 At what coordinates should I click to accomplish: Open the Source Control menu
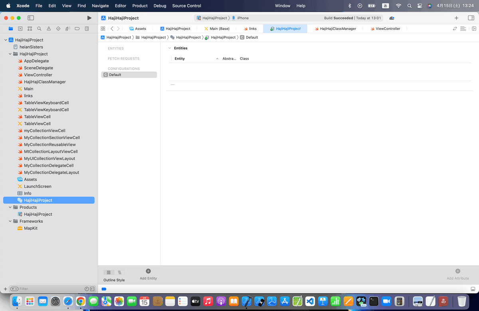click(186, 6)
